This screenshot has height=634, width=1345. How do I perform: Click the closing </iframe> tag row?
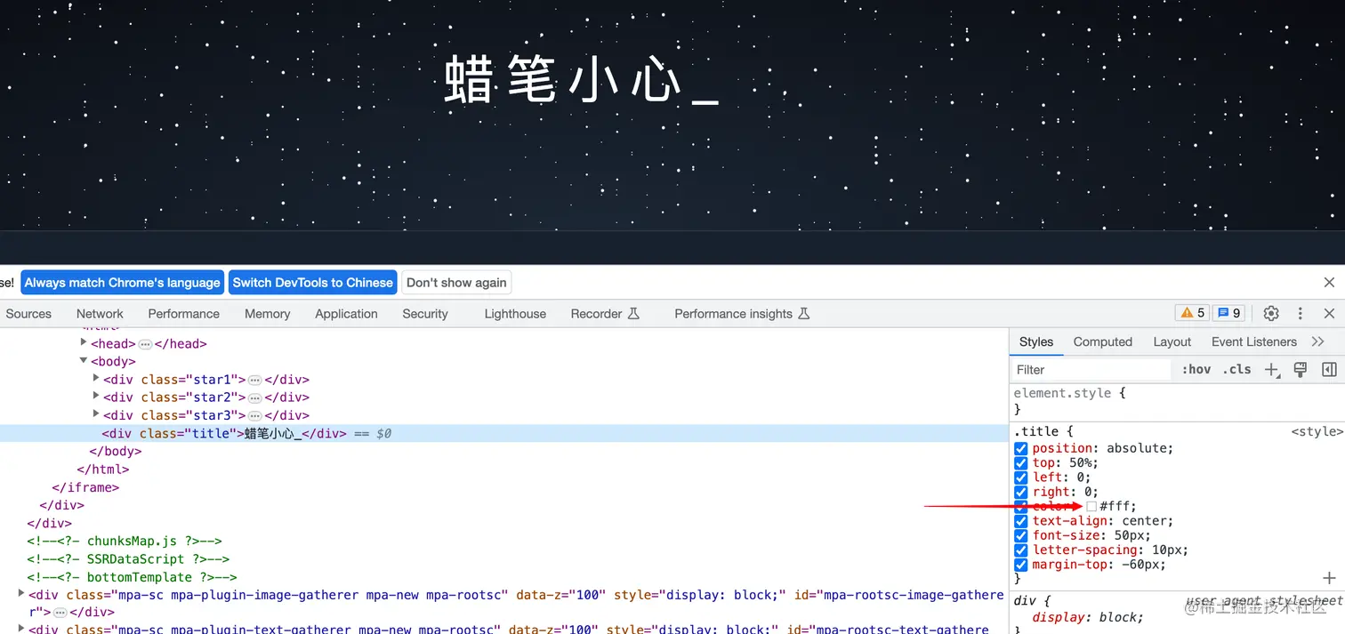pos(85,487)
